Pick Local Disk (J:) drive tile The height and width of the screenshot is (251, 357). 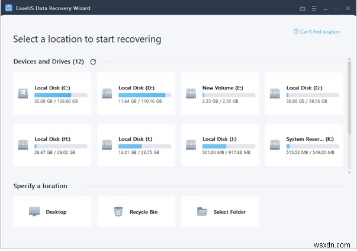[220, 145]
